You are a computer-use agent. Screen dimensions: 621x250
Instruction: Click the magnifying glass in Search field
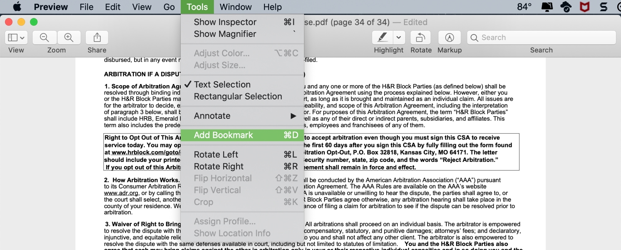474,38
